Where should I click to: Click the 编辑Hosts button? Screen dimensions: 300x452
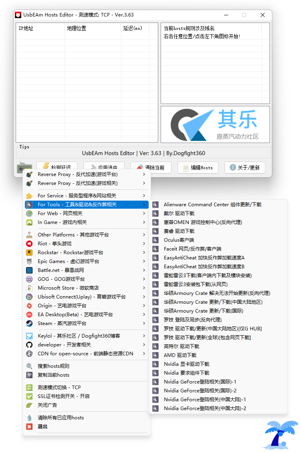pos(198,168)
